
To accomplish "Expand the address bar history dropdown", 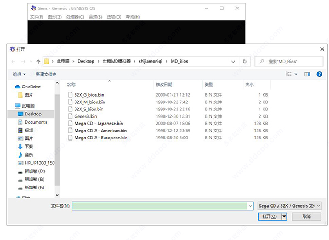I will pyautogui.click(x=233, y=62).
